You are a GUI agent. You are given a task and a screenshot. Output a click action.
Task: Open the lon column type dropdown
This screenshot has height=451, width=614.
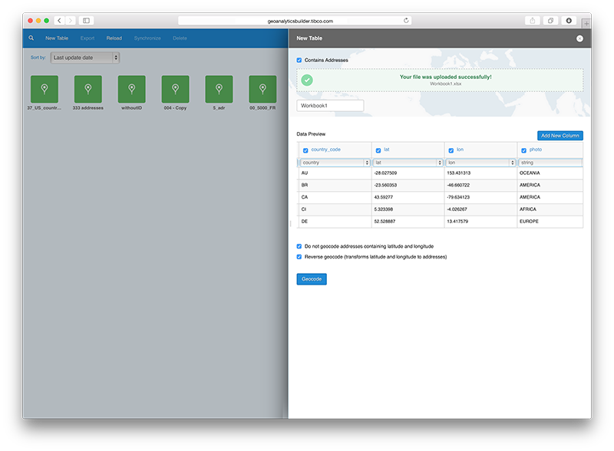click(x=480, y=163)
